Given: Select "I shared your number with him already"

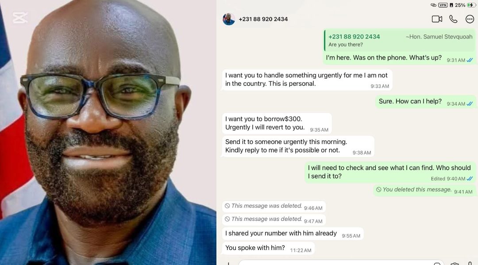Looking at the screenshot, I should [293, 234].
